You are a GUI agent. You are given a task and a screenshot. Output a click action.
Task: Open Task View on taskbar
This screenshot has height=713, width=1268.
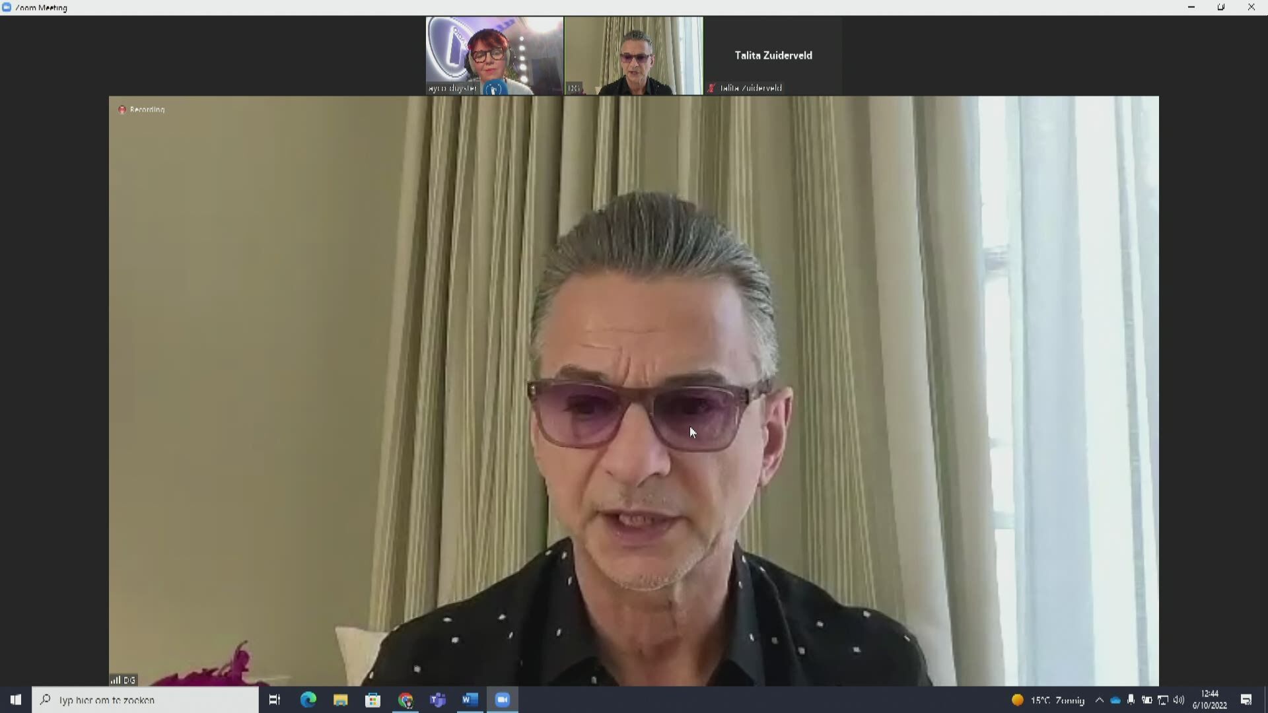click(x=275, y=700)
